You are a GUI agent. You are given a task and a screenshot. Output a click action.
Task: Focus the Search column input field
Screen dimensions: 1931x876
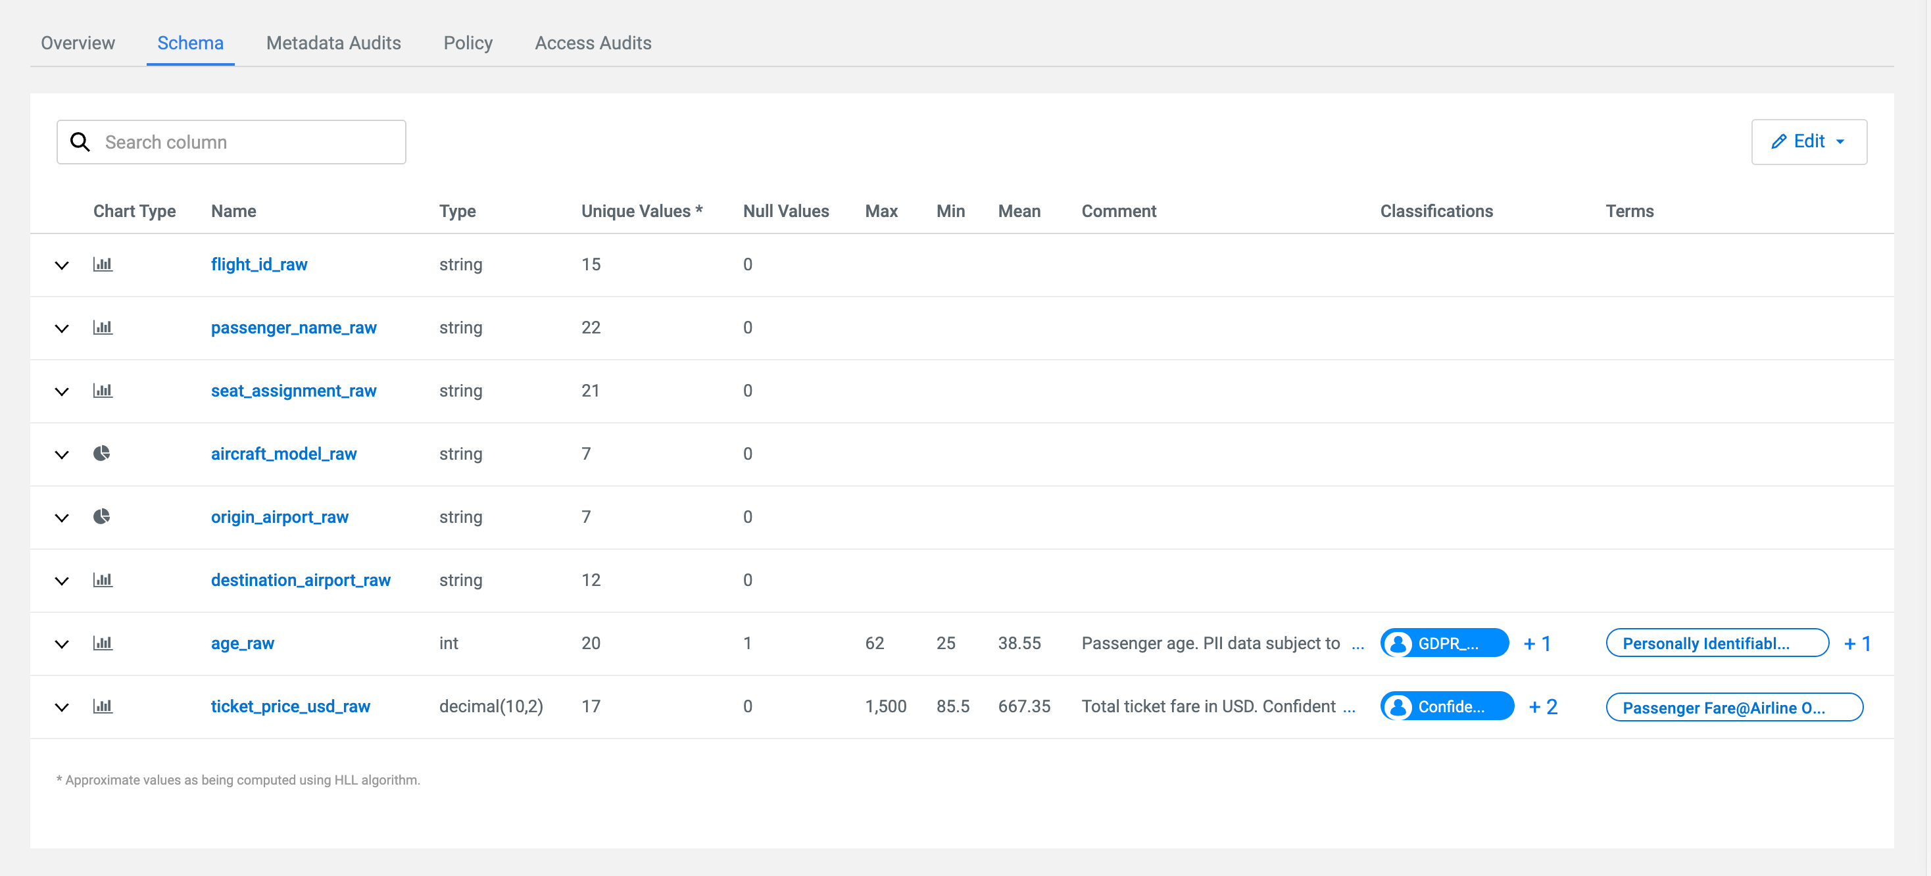click(247, 142)
